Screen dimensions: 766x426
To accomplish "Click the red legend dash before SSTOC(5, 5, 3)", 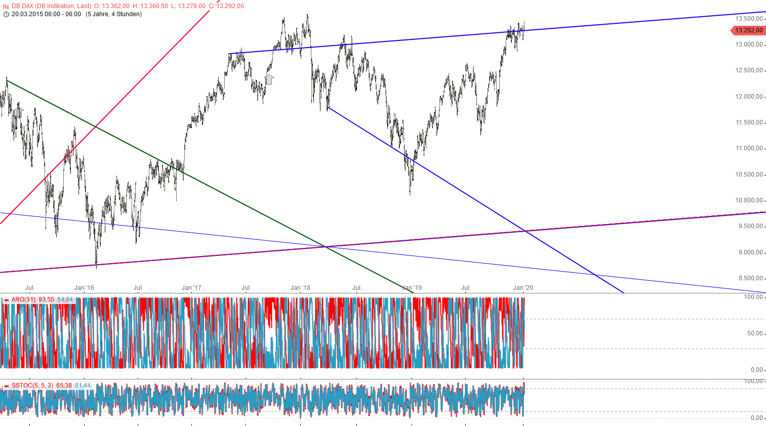I will coord(7,386).
